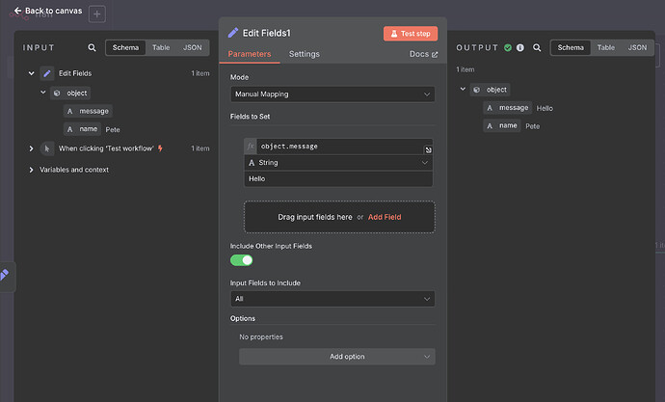Viewport: 665px width, 402px height.
Task: Click the Add Field link
Action: click(x=385, y=217)
